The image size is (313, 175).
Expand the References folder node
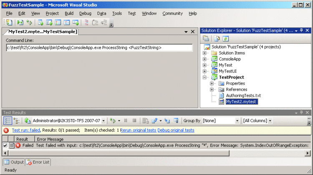pos(212,90)
